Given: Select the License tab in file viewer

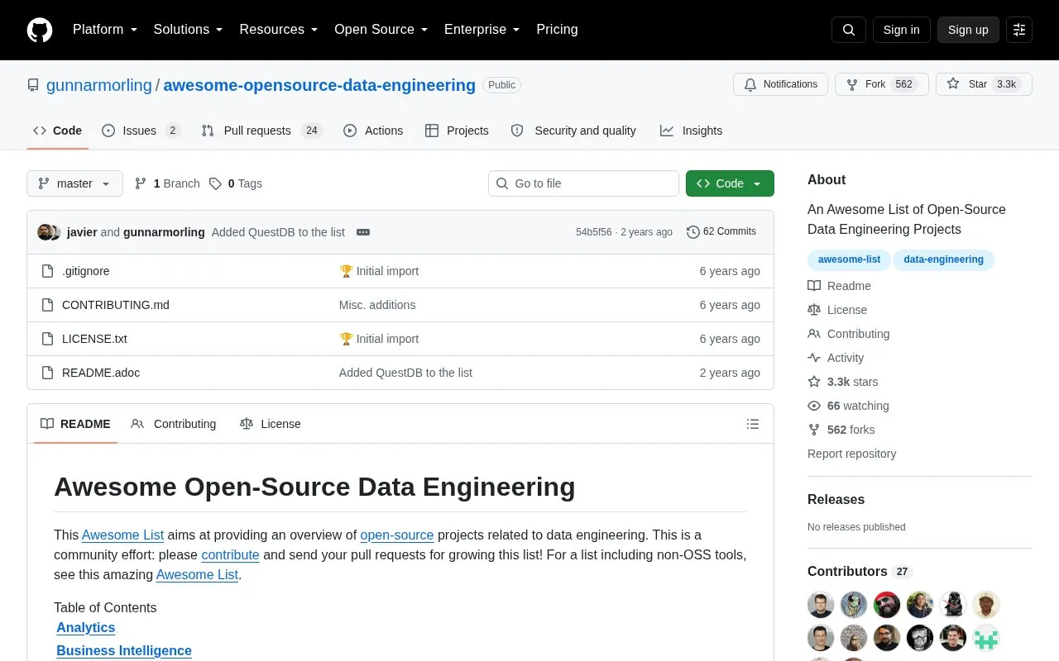Looking at the screenshot, I should click(x=271, y=424).
